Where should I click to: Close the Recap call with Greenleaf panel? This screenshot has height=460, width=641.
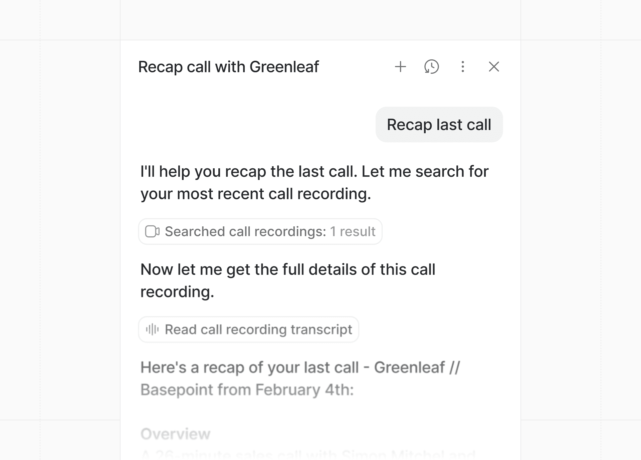(x=494, y=67)
